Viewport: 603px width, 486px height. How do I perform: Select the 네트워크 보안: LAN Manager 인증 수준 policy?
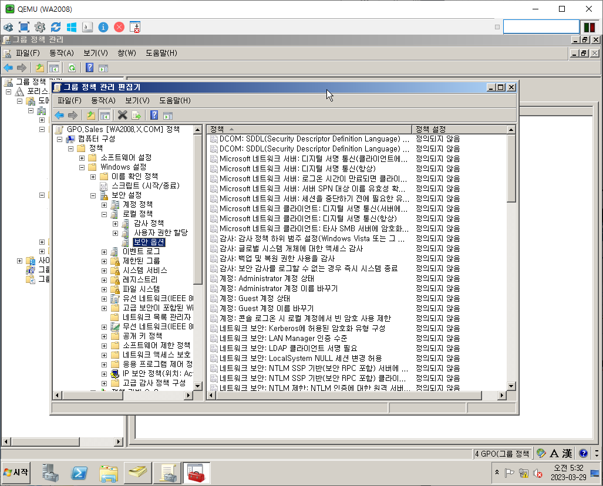tap(283, 338)
